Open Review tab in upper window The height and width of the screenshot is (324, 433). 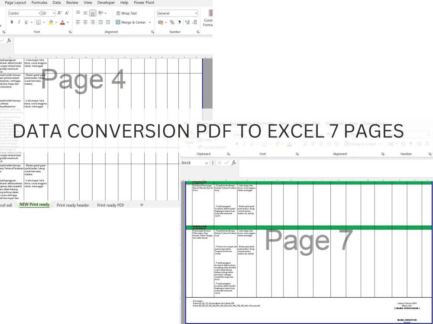[x=72, y=3]
